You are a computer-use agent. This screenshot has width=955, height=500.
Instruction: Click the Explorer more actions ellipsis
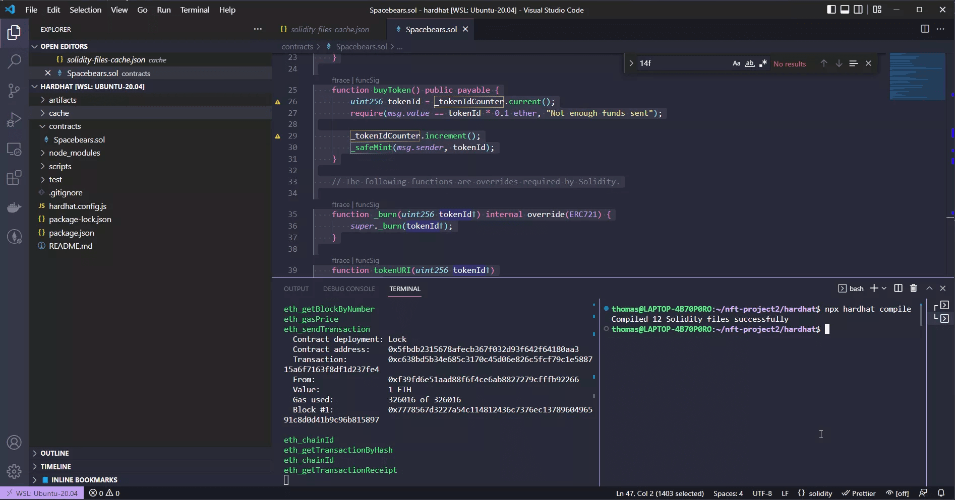[x=258, y=29]
